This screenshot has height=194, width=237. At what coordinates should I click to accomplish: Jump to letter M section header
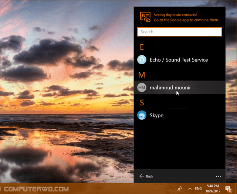click(142, 75)
